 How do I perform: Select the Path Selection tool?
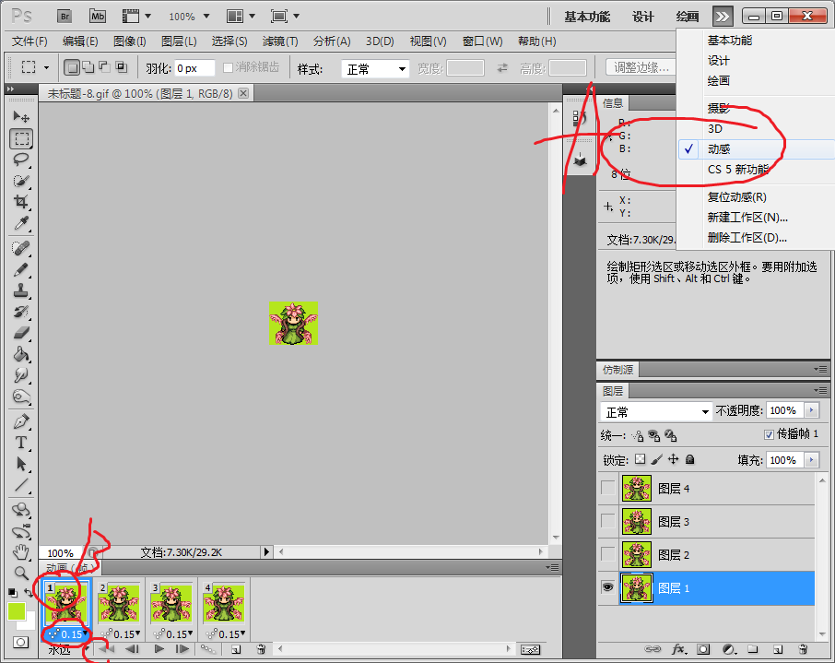point(21,464)
